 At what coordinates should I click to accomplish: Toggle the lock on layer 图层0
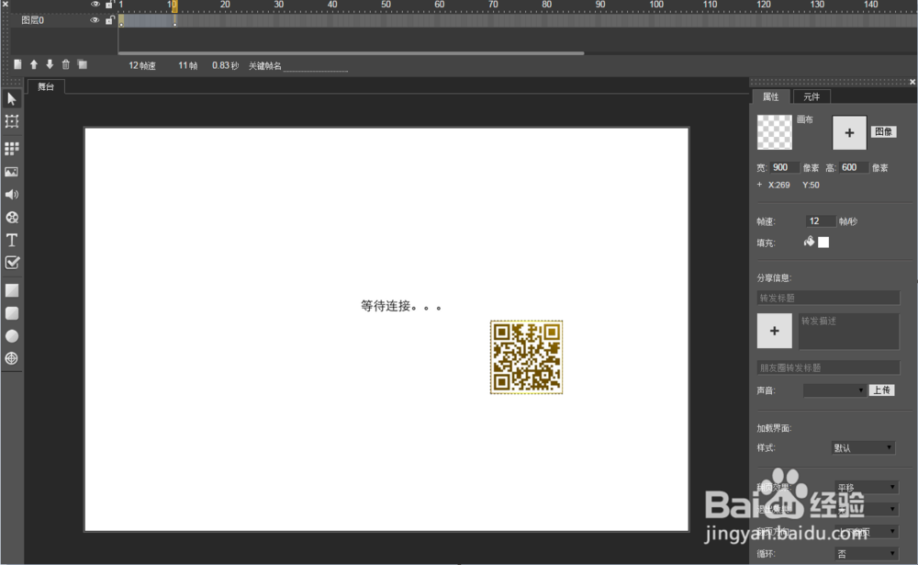point(109,18)
